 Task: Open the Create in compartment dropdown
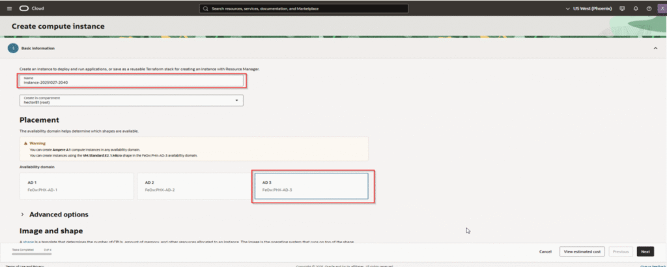pyautogui.click(x=131, y=100)
